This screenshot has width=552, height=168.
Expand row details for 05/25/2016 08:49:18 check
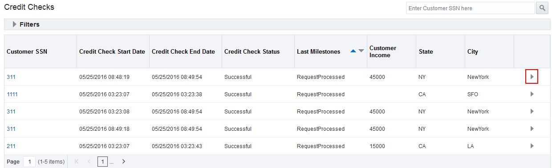(532, 129)
